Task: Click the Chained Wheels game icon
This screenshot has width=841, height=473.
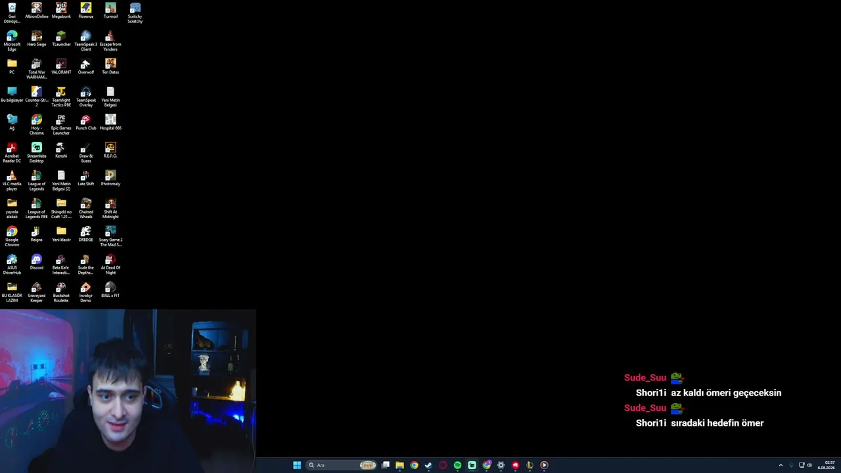Action: [86, 208]
